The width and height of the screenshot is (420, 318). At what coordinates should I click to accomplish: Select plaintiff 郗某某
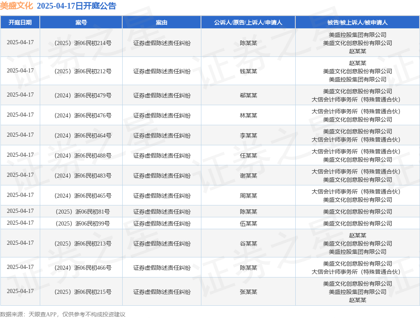tap(248, 95)
